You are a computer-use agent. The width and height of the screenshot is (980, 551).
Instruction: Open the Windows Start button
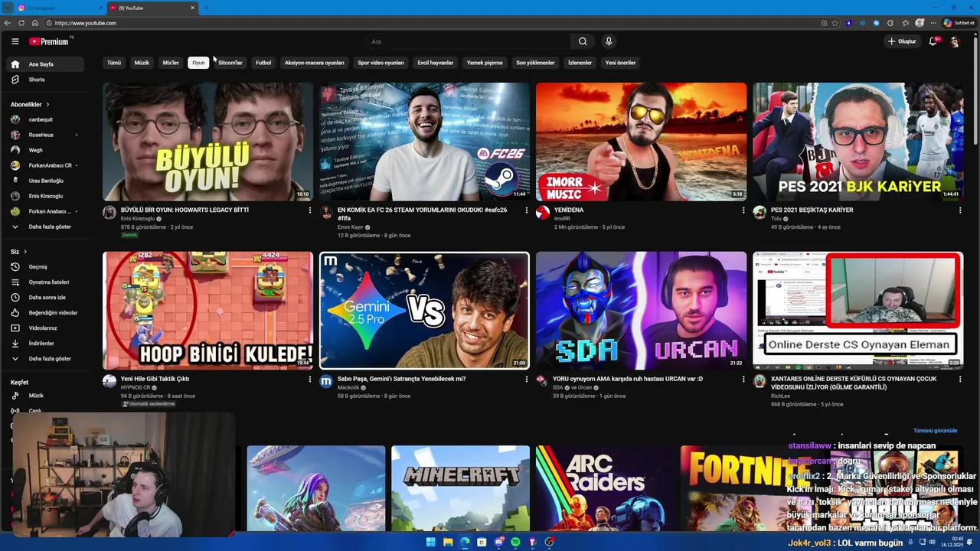(x=430, y=543)
